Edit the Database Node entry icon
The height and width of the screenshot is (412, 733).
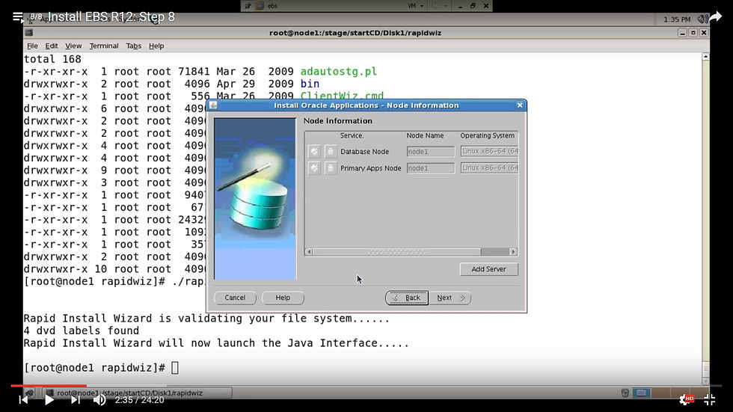tap(314, 151)
